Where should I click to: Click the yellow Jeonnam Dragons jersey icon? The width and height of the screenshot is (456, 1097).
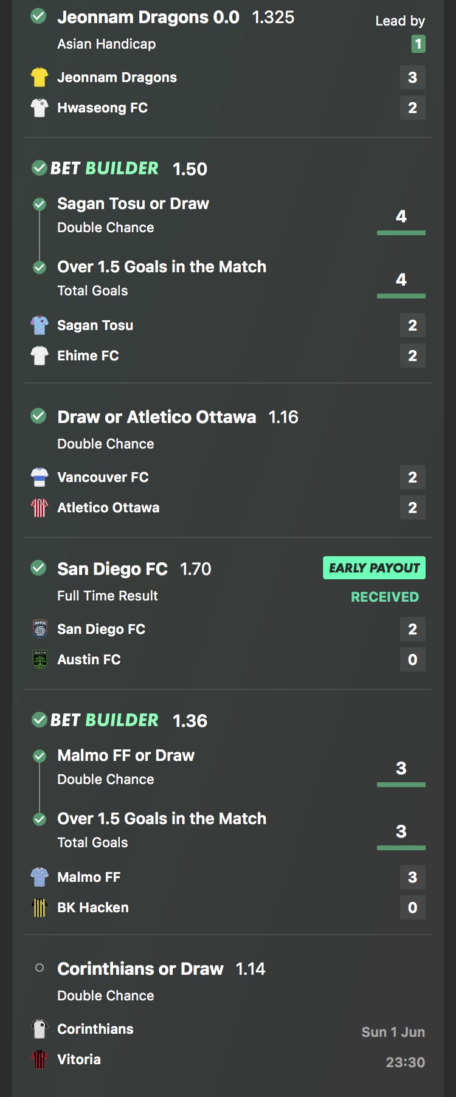click(40, 77)
